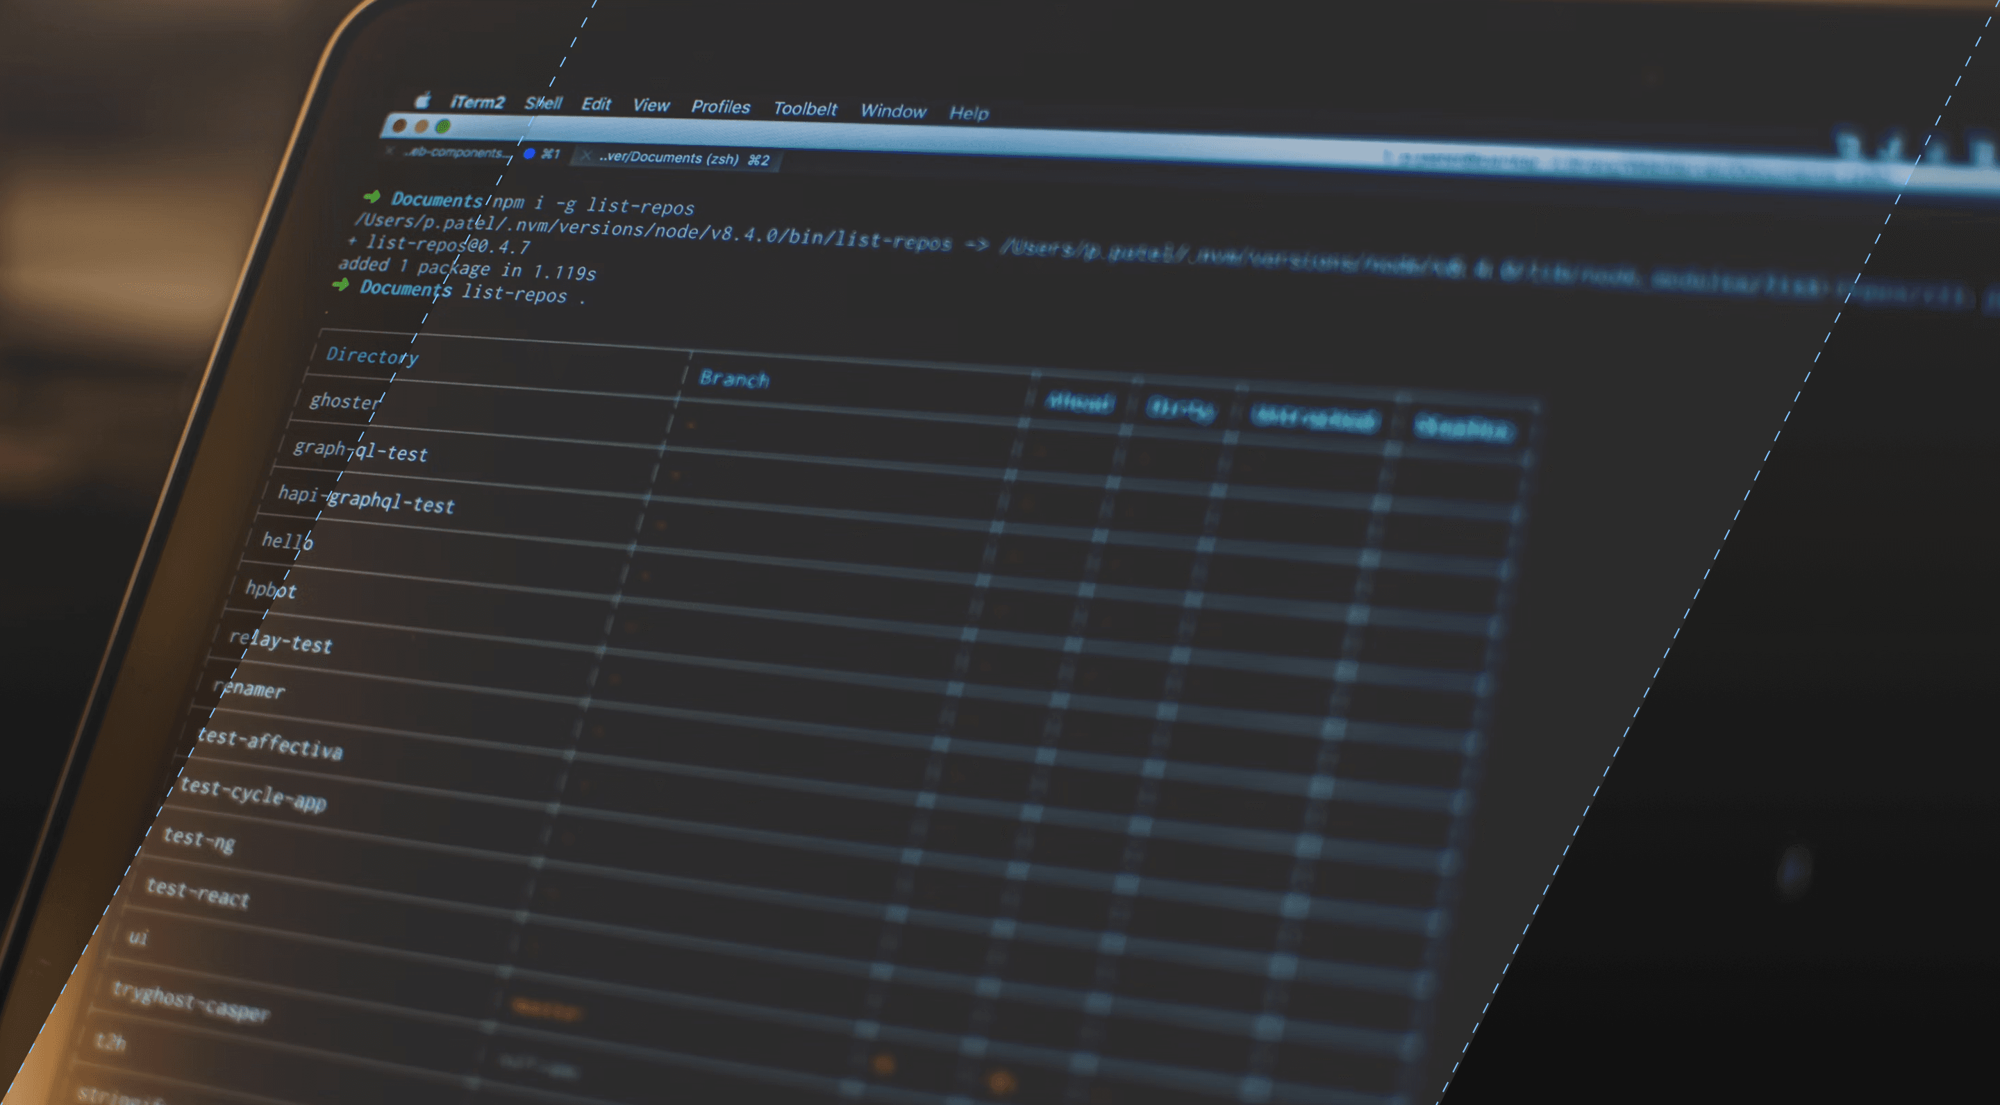
Task: Click the Directory column header
Action: [372, 356]
